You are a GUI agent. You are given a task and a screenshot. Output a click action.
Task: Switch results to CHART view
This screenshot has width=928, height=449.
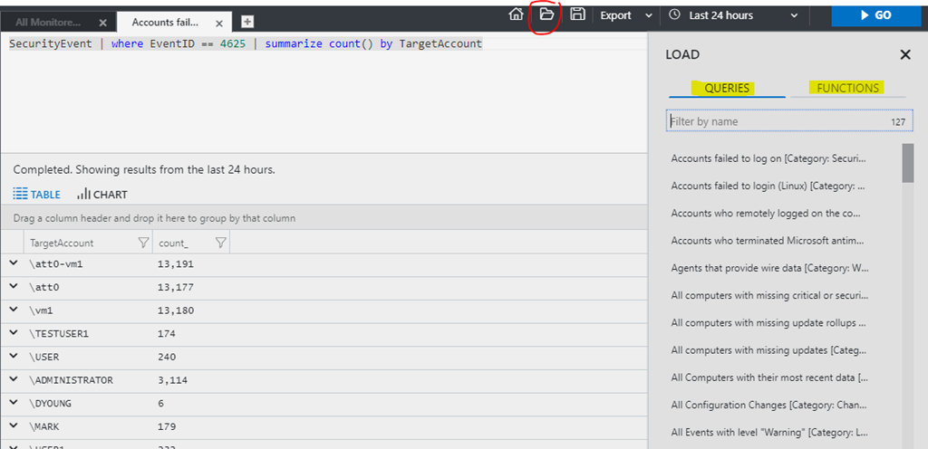click(x=102, y=194)
